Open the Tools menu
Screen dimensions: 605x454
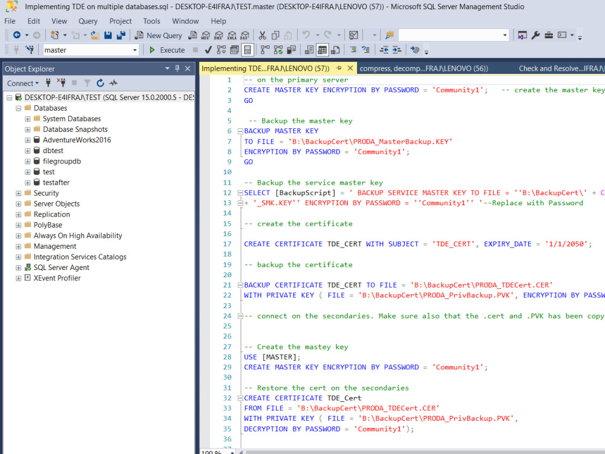(152, 21)
